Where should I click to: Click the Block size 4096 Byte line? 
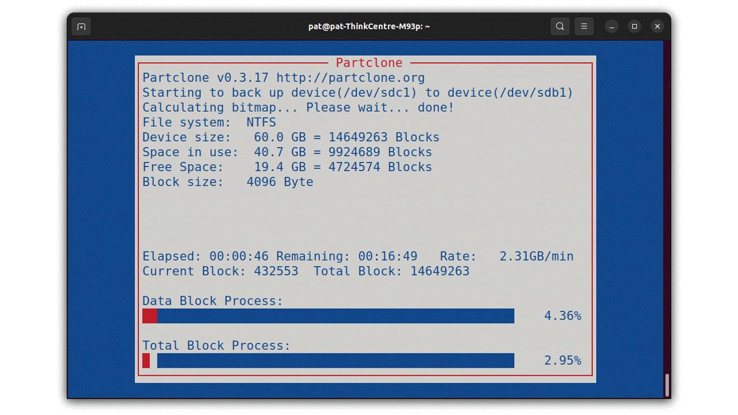click(228, 182)
